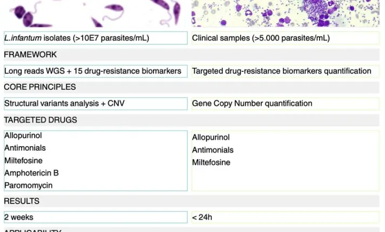Click the FRAMEWORK section header
Image resolution: width=385 pixels, height=232 pixels.
31,54
